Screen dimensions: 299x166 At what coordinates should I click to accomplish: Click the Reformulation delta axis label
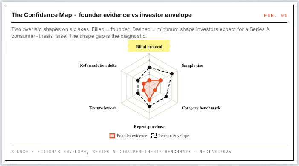point(98,65)
